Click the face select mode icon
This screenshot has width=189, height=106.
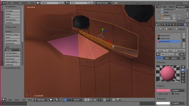point(91,100)
